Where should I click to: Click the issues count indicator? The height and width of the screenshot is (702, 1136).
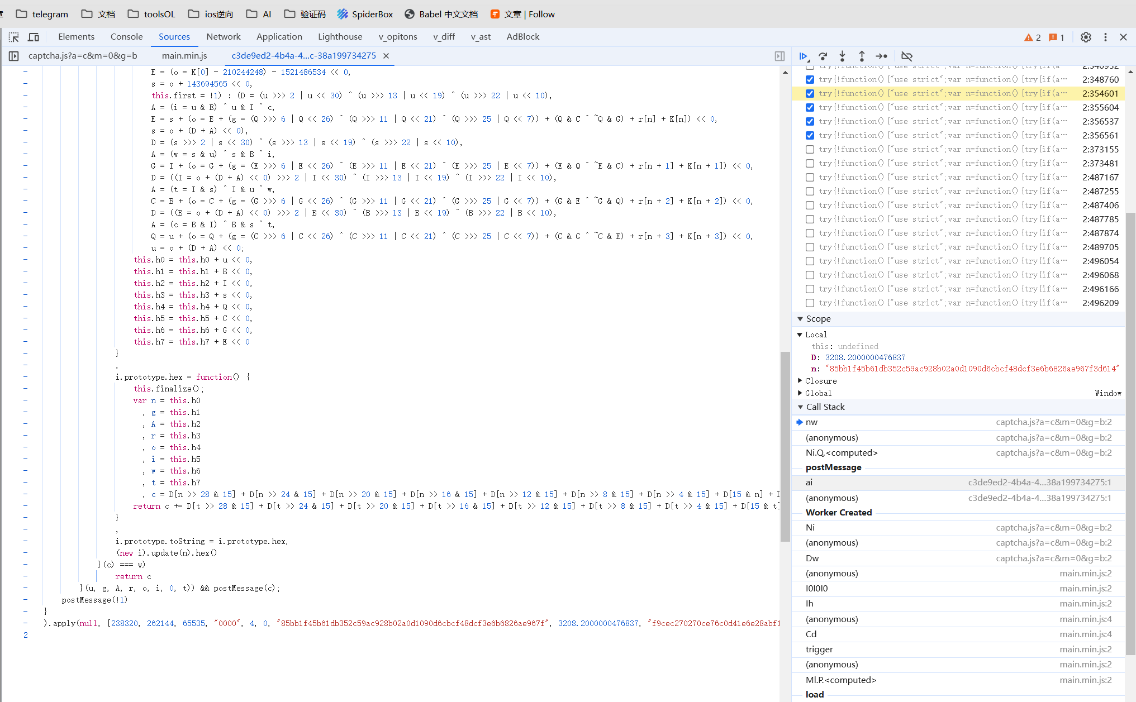(x=1056, y=37)
